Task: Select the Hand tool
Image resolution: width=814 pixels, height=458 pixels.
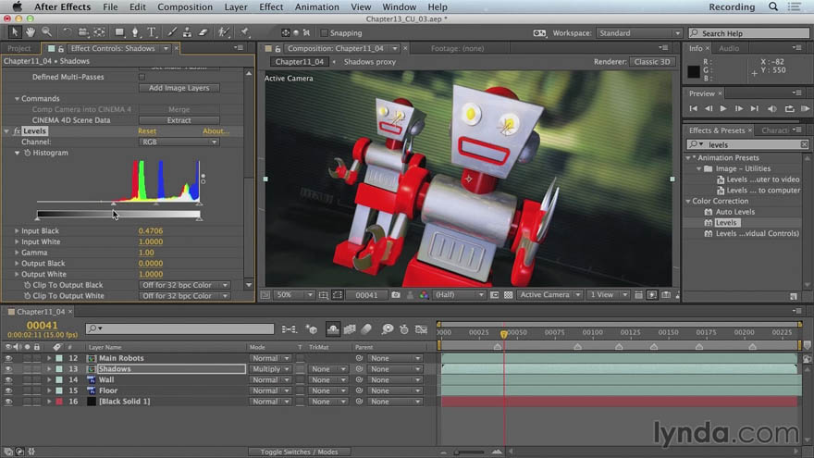Action: pyautogui.click(x=31, y=32)
